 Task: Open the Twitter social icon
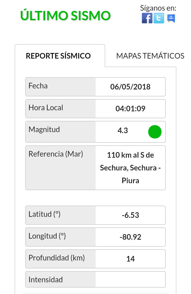tap(159, 18)
